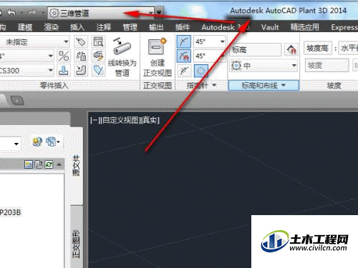Image resolution: width=358 pixels, height=268 pixels.
Task: Click the tag label icon
Action: pyautogui.click(x=81, y=42)
